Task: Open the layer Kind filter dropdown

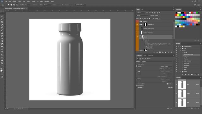Action: pyautogui.click(x=141, y=13)
